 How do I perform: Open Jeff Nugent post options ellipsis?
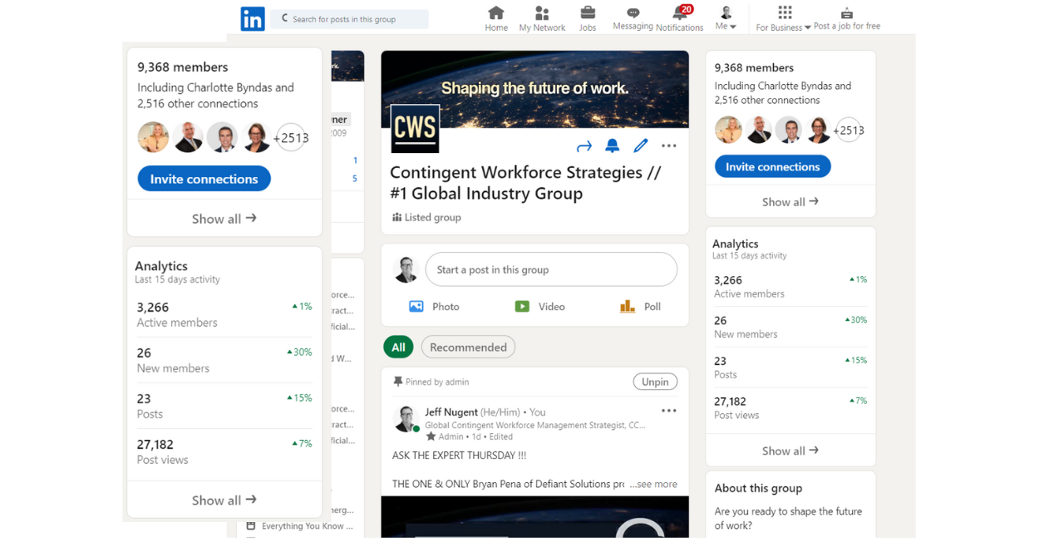[669, 411]
